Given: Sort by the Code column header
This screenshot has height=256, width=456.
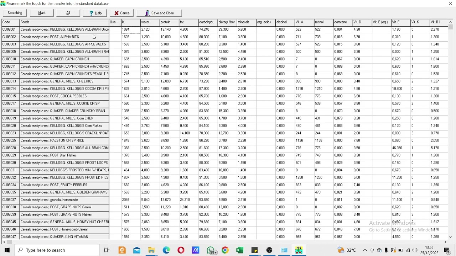Looking at the screenshot, I should pyautogui.click(x=11, y=22).
